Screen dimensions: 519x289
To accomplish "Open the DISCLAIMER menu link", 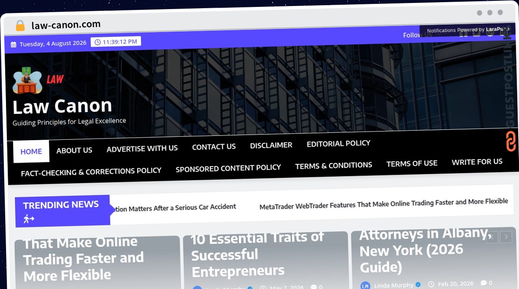I will coord(271,145).
